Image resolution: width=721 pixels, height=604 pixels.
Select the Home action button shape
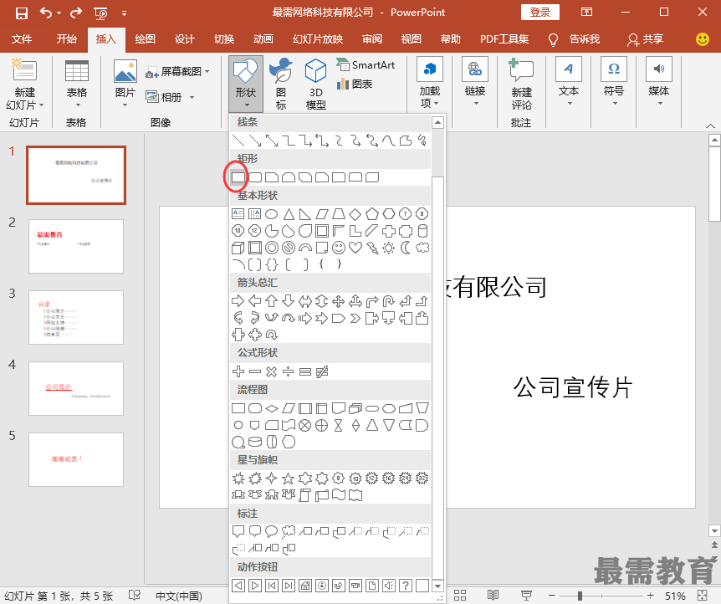tap(304, 586)
